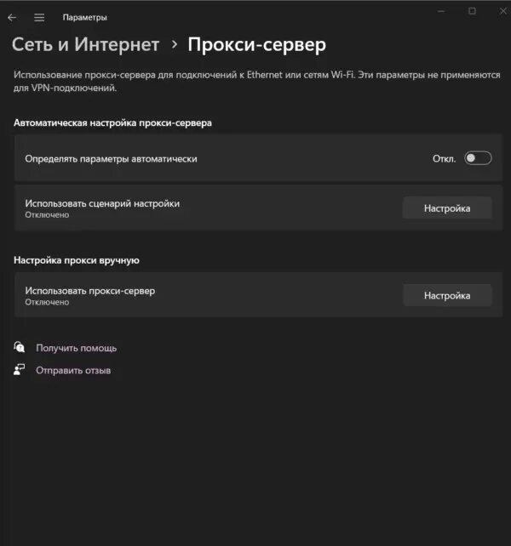511x546 pixels.
Task: Toggle 'Определять параметры автоматически' switch
Action: pyautogui.click(x=478, y=158)
